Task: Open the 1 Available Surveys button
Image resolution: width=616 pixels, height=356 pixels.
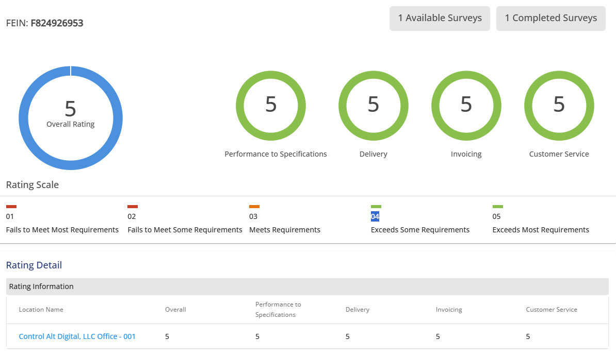Action: (x=440, y=18)
